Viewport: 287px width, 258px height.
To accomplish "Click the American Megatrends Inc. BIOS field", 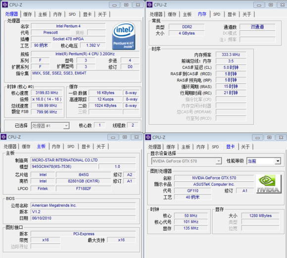I will tap(83, 205).
